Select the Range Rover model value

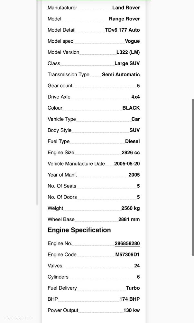(124, 19)
